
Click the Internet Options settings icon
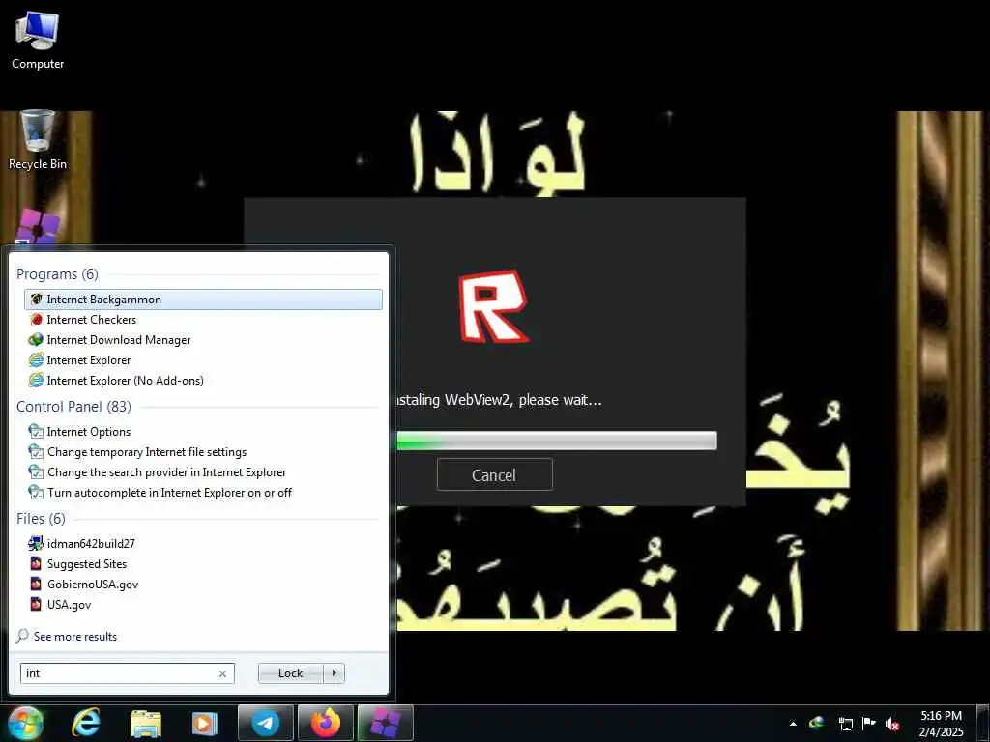click(x=36, y=432)
